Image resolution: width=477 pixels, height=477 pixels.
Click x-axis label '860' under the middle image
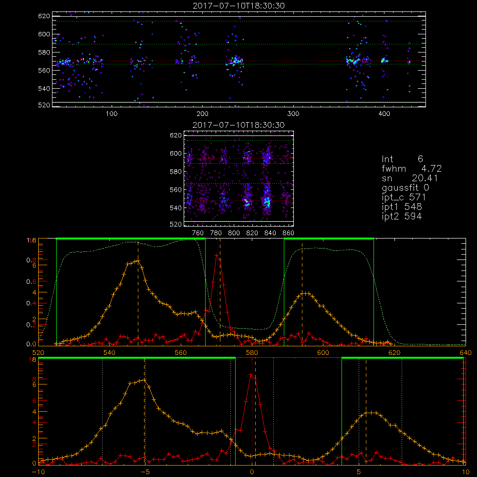[288, 233]
